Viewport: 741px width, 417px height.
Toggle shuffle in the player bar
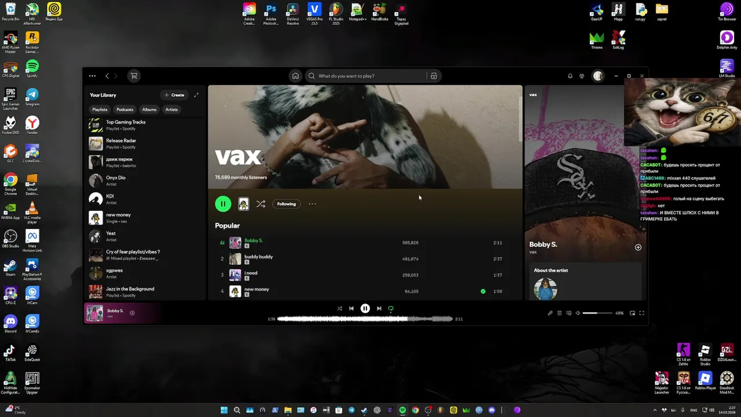click(x=339, y=309)
